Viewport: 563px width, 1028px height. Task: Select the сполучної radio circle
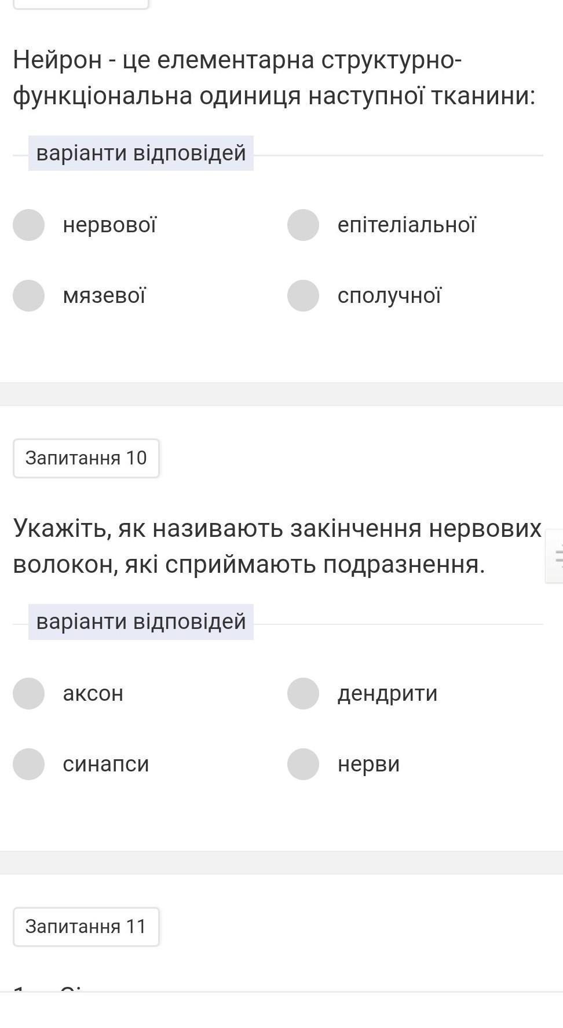click(x=303, y=295)
